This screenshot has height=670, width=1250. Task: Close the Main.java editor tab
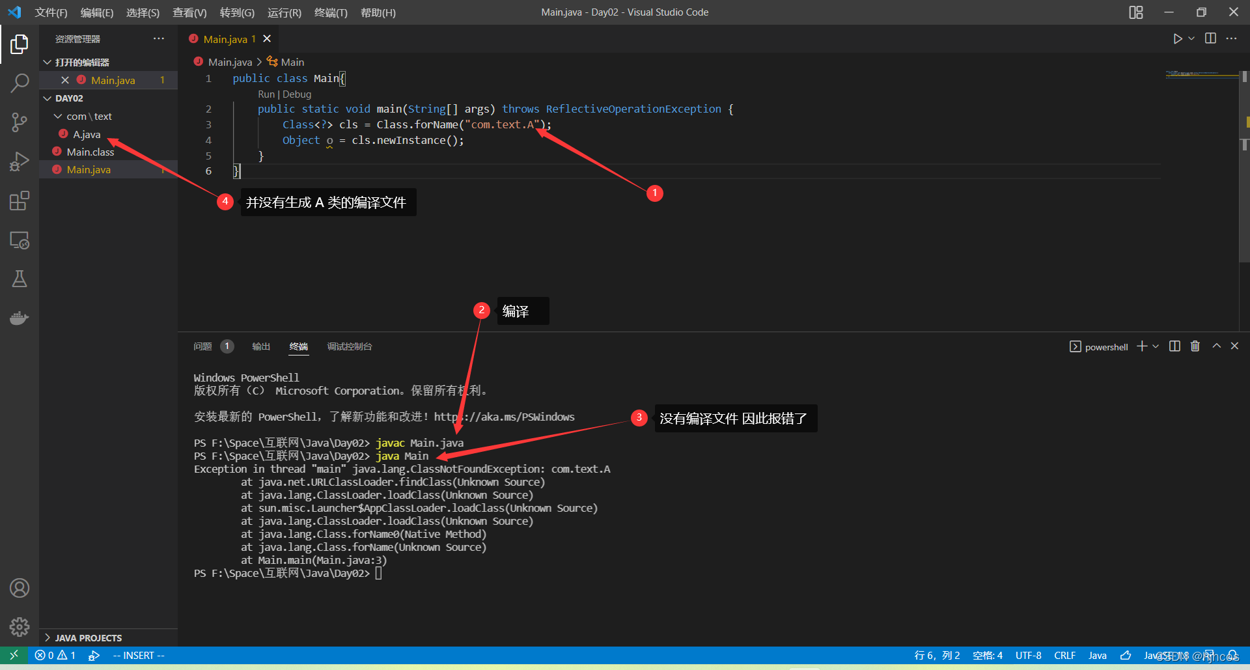pos(267,39)
